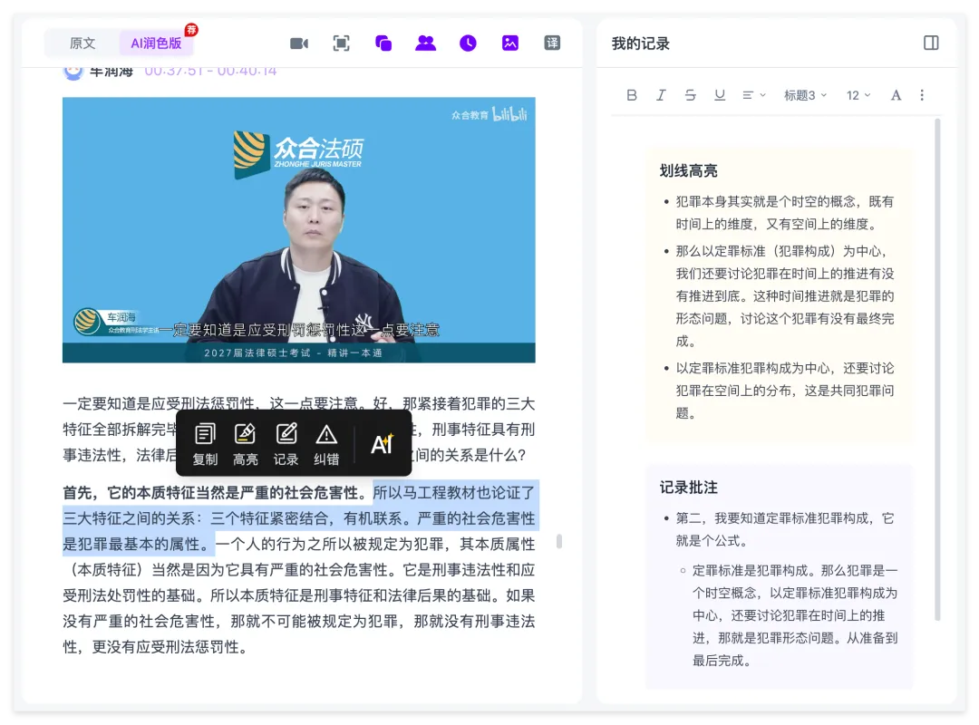This screenshot has width=979, height=725.
Task: Apply bold formatting in notes
Action: click(632, 95)
